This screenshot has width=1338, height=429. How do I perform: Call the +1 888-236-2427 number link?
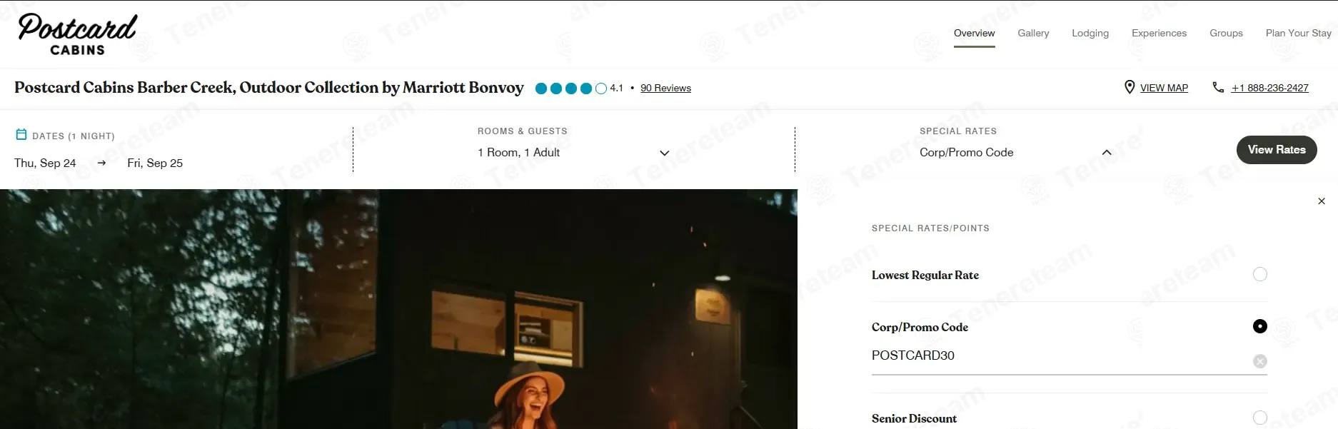click(x=1269, y=89)
